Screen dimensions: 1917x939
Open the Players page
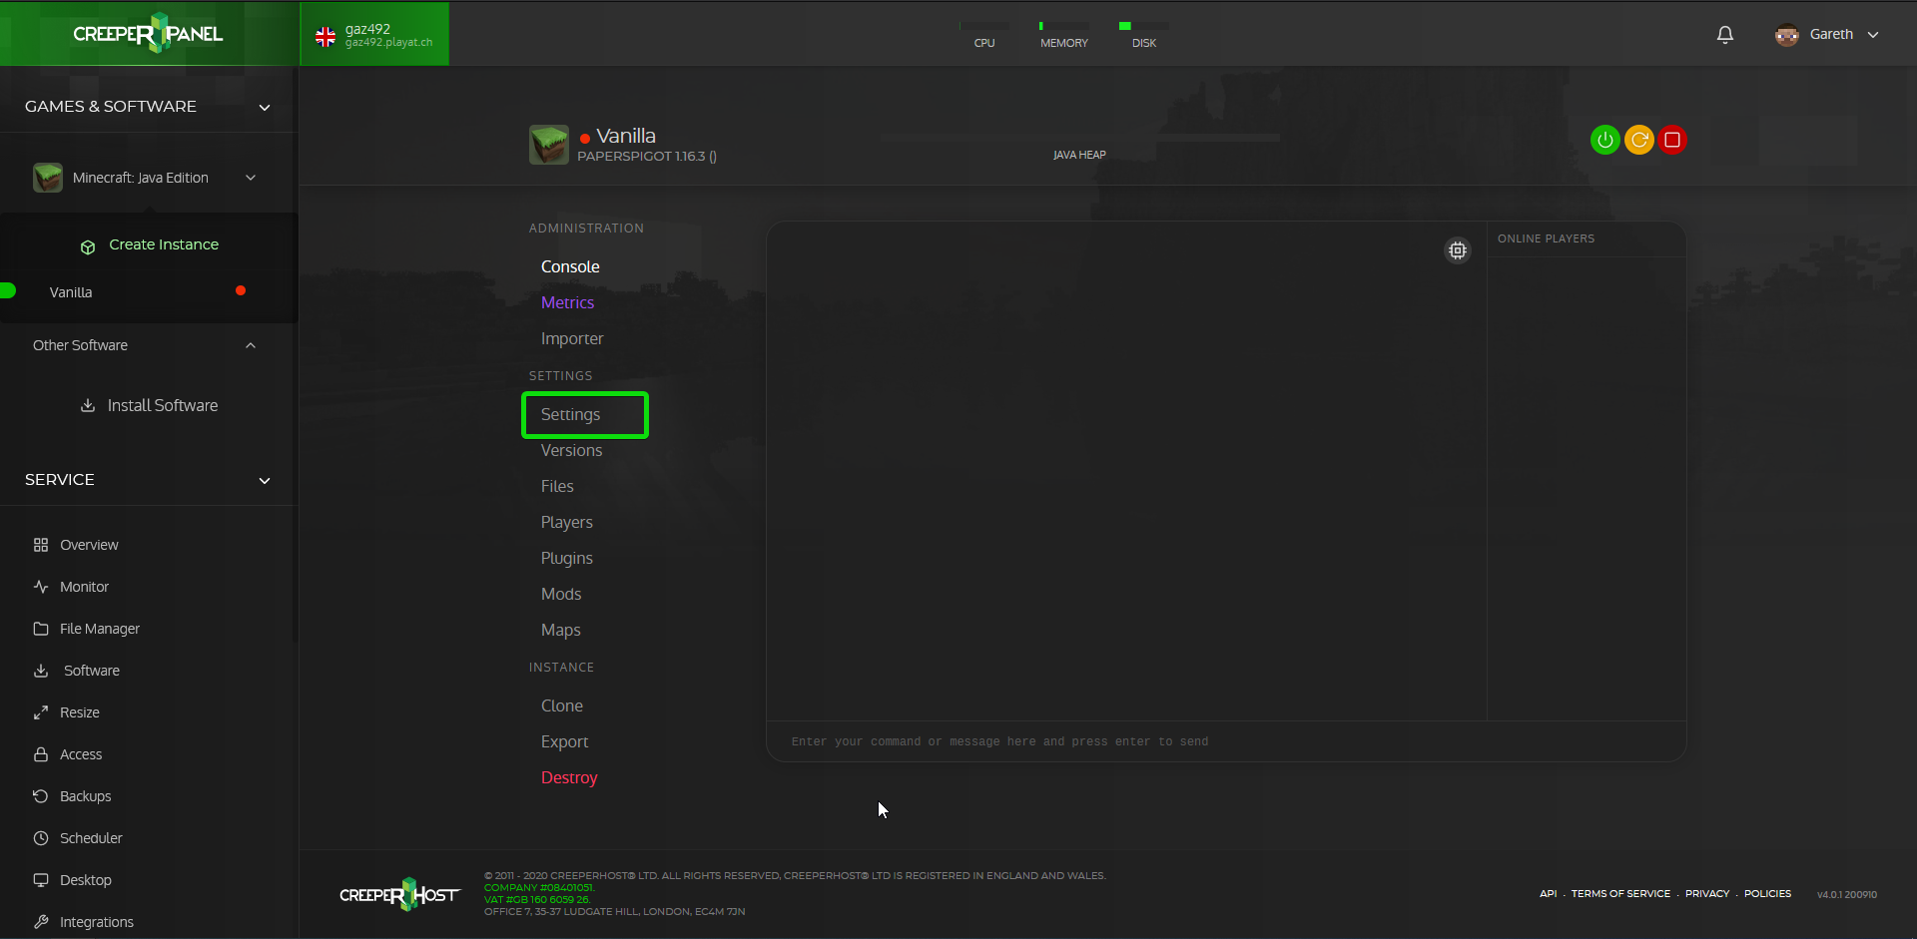[566, 522]
